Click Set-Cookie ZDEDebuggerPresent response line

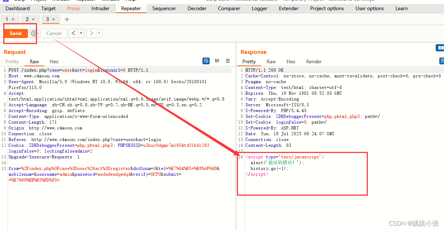click(313, 116)
